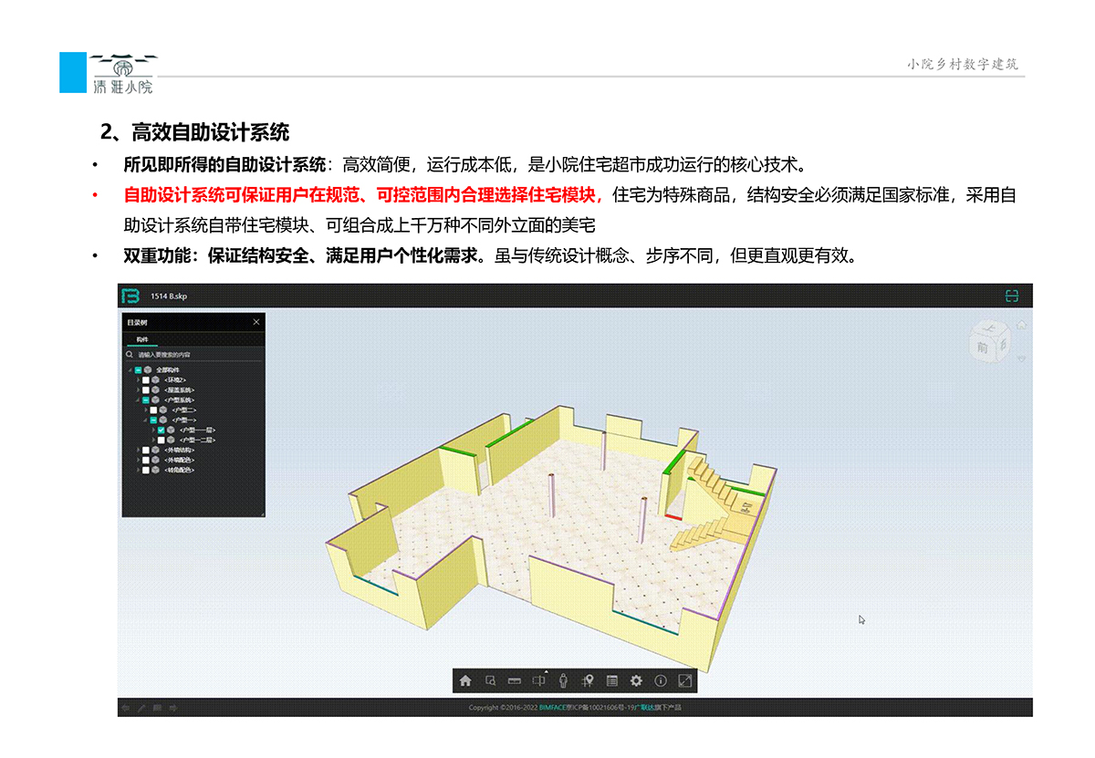Click the Home view icon in bottom toolbar
Screen dimensions: 1095x758
[x=465, y=680]
